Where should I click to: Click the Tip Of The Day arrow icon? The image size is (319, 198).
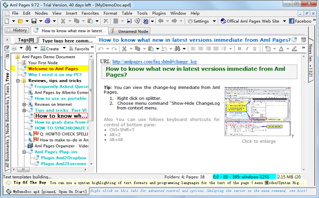(x=8, y=183)
